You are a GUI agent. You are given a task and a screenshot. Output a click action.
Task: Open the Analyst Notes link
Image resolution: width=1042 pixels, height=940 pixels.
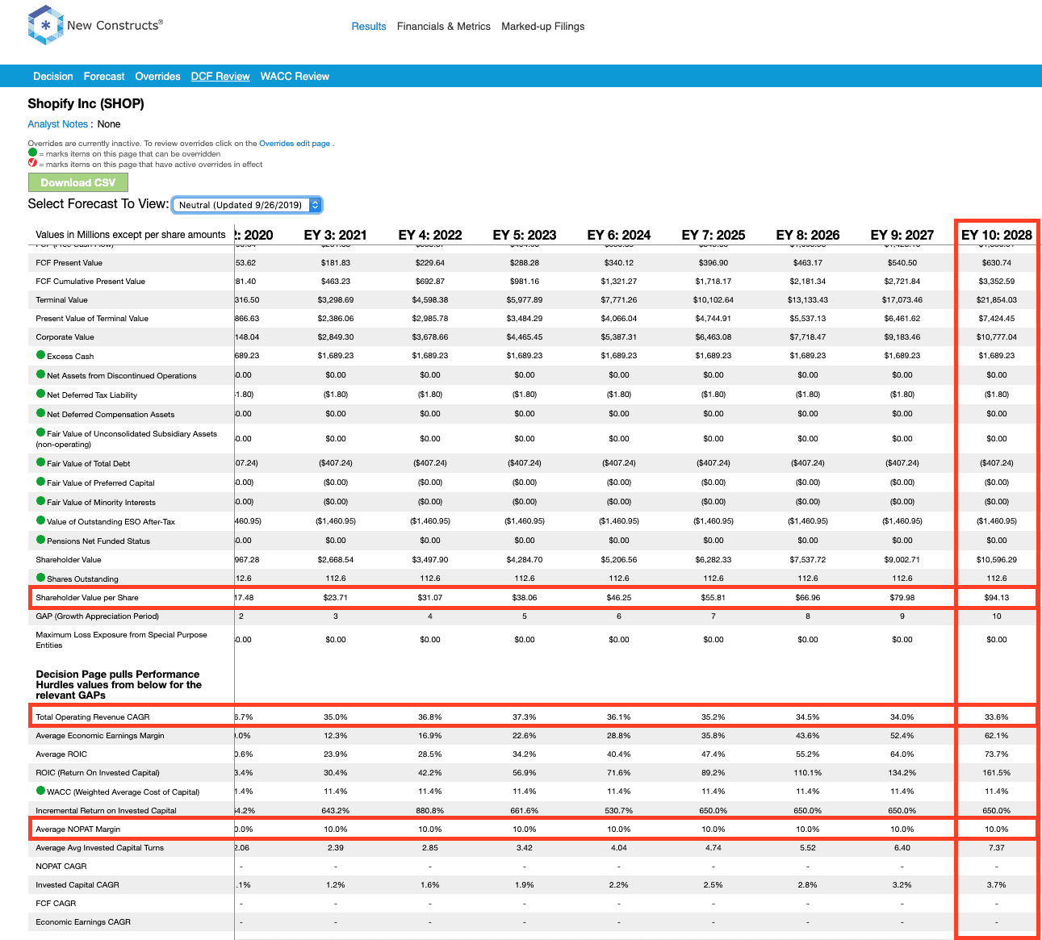coord(57,124)
